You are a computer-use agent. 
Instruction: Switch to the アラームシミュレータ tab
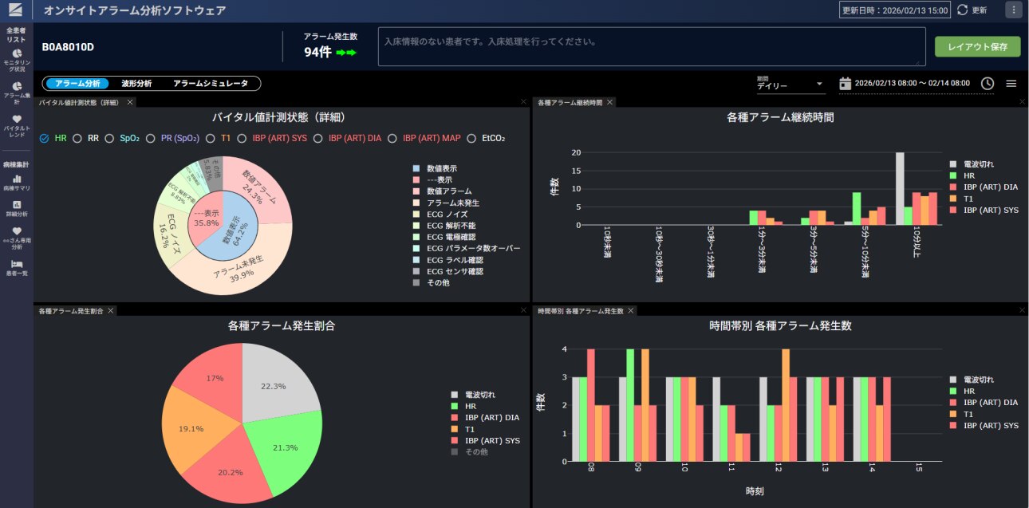click(x=211, y=83)
